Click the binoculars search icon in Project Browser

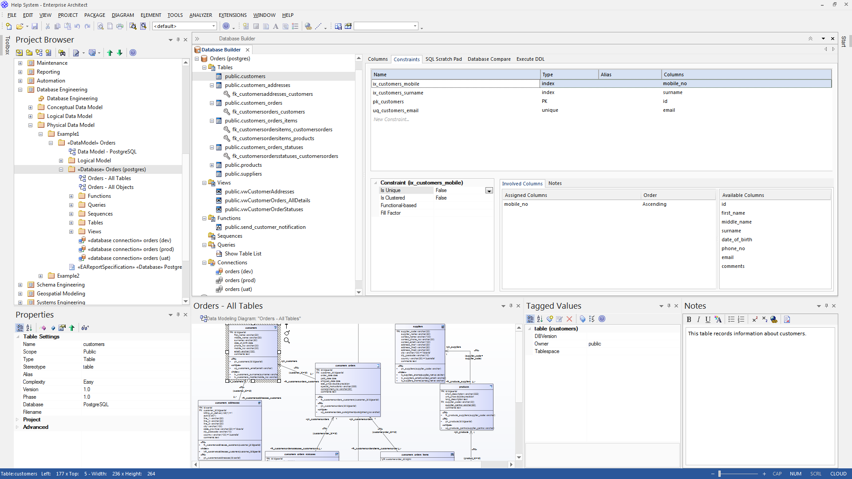(x=62, y=53)
